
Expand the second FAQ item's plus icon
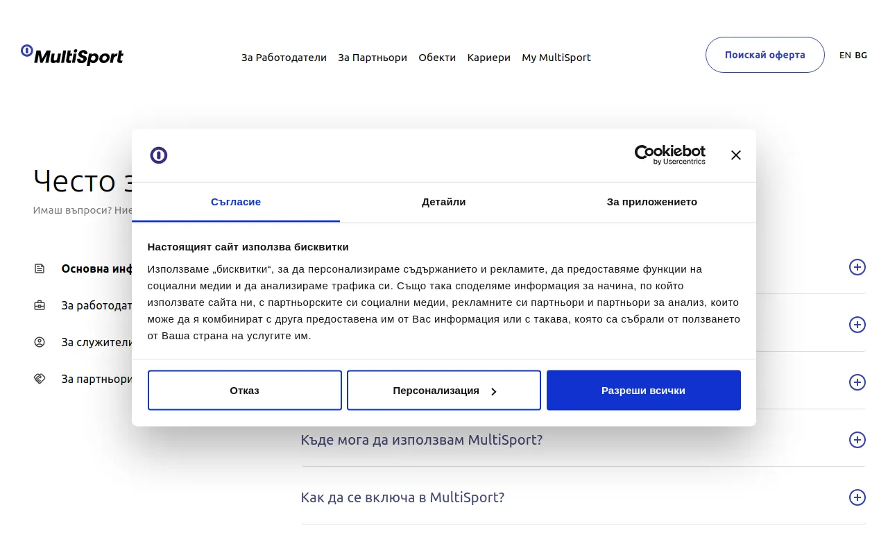(x=857, y=325)
